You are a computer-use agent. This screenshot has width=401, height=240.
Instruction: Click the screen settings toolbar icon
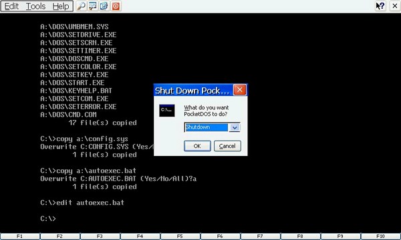[92, 6]
